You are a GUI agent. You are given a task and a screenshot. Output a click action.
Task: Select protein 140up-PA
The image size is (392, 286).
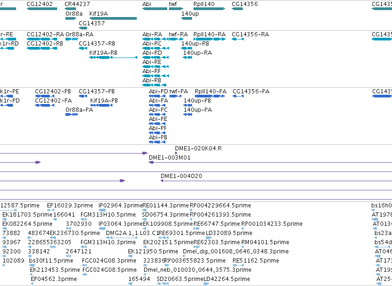(x=188, y=114)
